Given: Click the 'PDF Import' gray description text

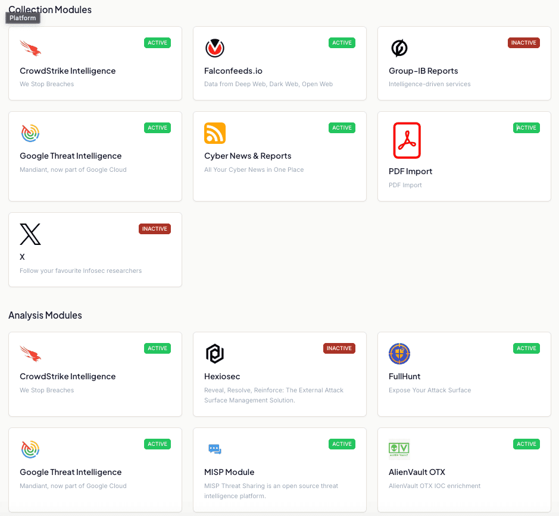Looking at the screenshot, I should (x=405, y=185).
